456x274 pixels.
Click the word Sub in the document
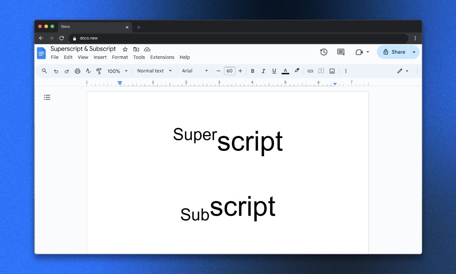[195, 214]
